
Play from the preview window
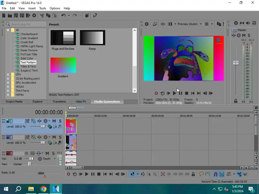[175, 93]
